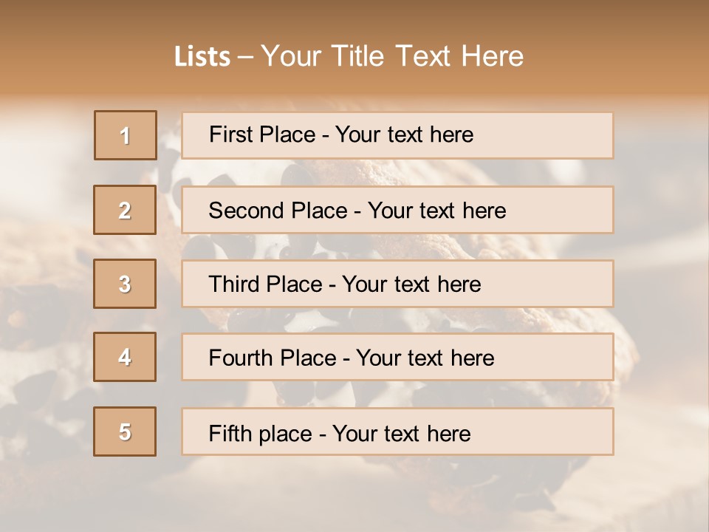Image resolution: width=709 pixels, height=532 pixels.
Task: Click empty right end of First Place bar
Action: [x=561, y=135]
